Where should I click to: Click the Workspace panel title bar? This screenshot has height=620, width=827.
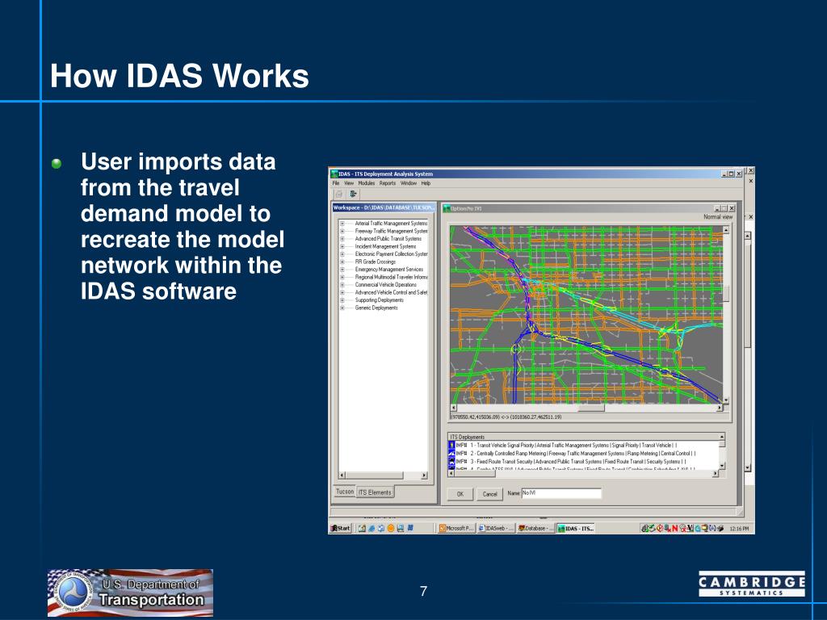(x=384, y=207)
